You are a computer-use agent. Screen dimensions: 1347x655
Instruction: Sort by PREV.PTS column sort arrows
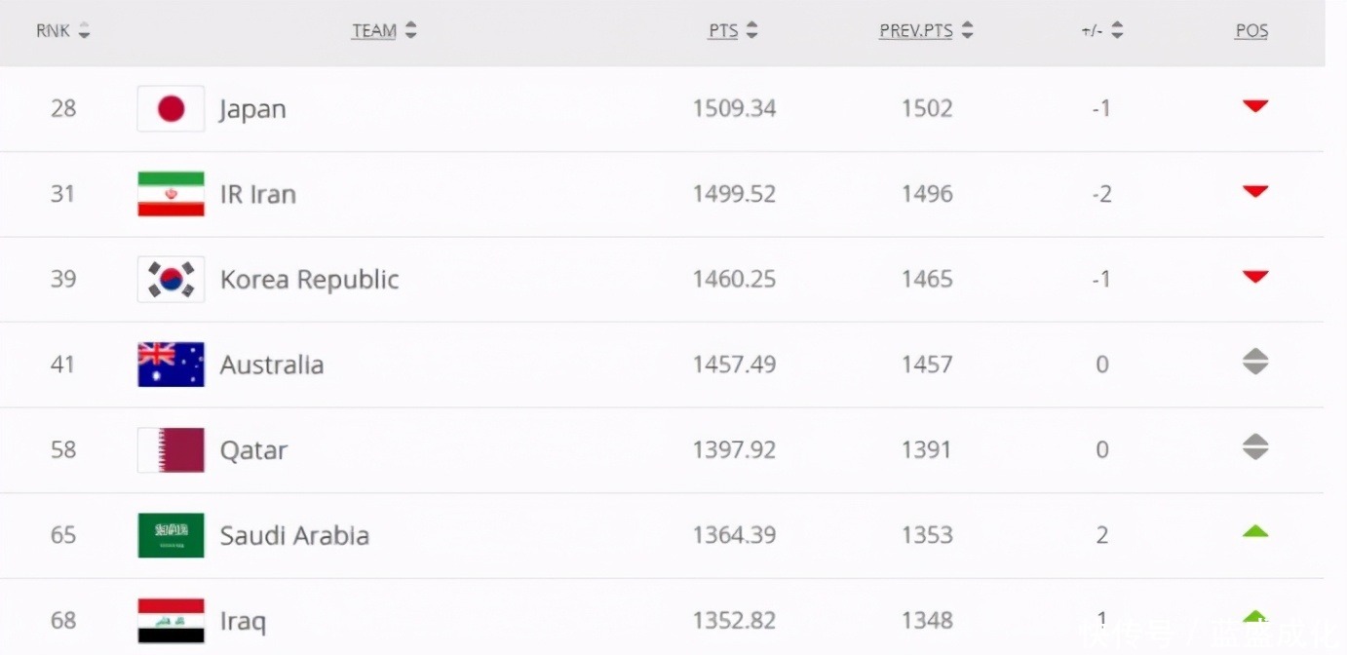pos(967,31)
